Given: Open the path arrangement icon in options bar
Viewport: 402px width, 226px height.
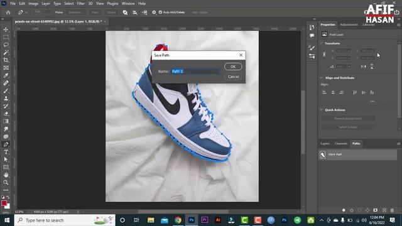Looking at the screenshot, I should click(144, 13).
